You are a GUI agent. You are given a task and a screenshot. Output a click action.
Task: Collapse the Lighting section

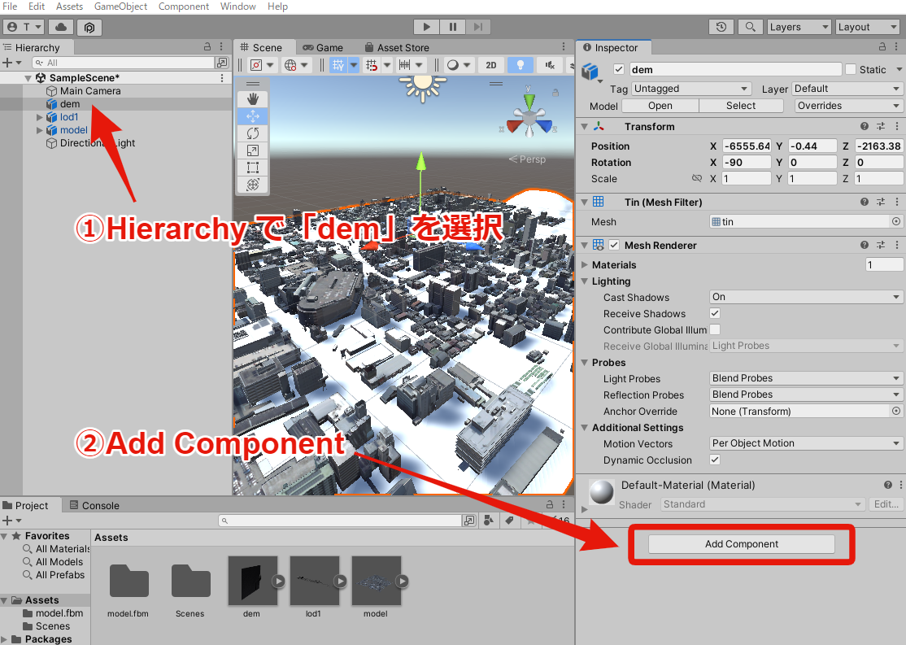pyautogui.click(x=584, y=281)
